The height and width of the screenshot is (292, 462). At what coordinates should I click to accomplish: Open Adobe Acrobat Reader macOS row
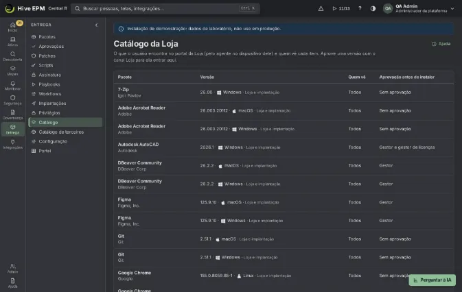click(284, 111)
